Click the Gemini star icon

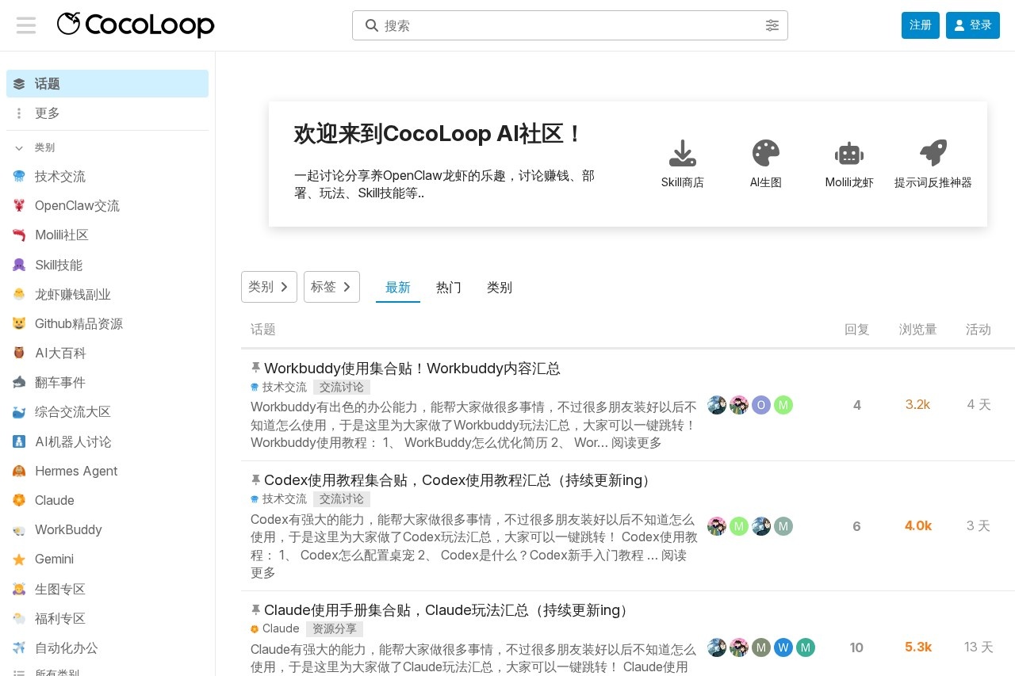pyautogui.click(x=19, y=559)
